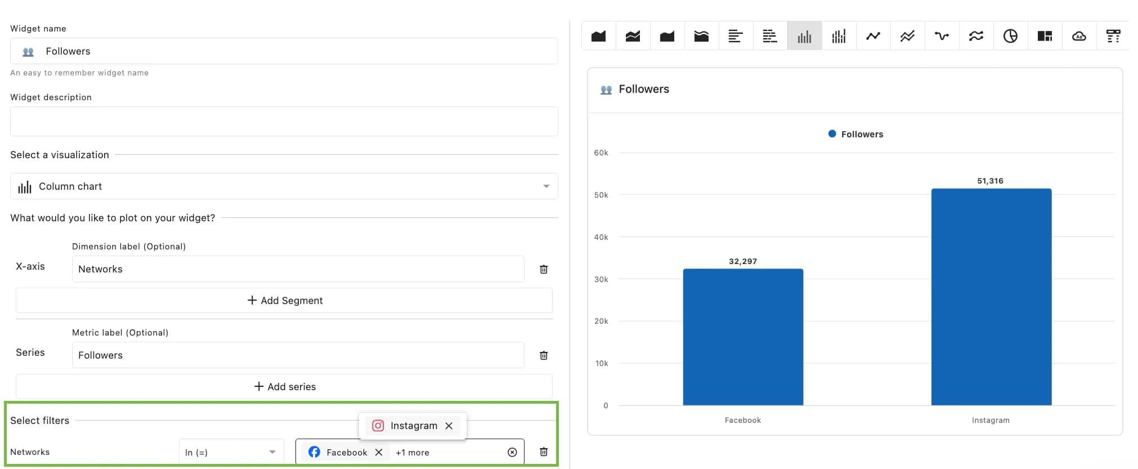Delete the X-axis Networks dimension
This screenshot has height=469, width=1138.
point(544,269)
